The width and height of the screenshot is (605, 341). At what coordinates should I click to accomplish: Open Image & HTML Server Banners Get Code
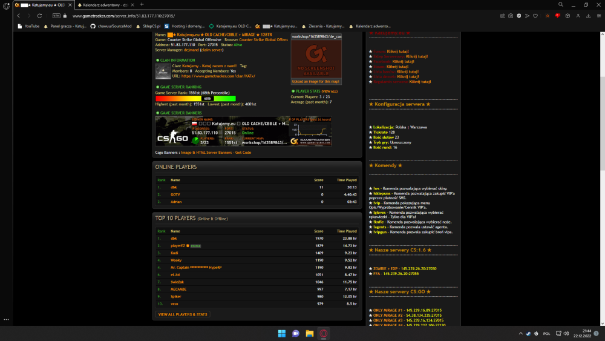pos(216,153)
